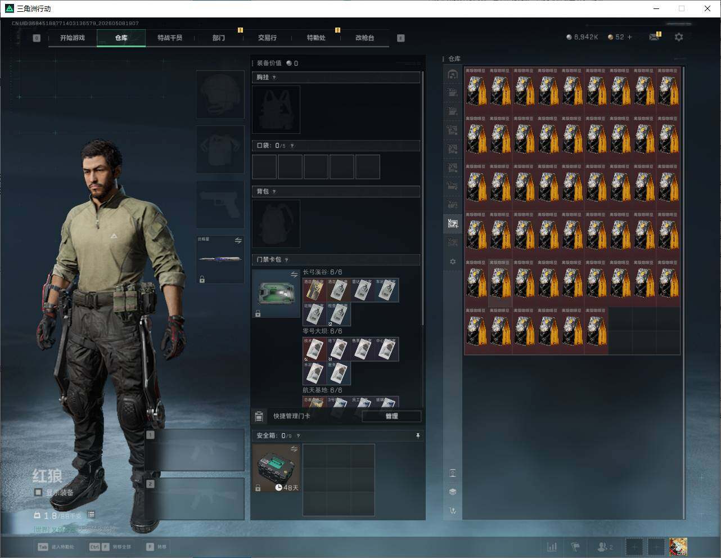Pin the 安全箱 section
The width and height of the screenshot is (721, 558).
point(417,436)
